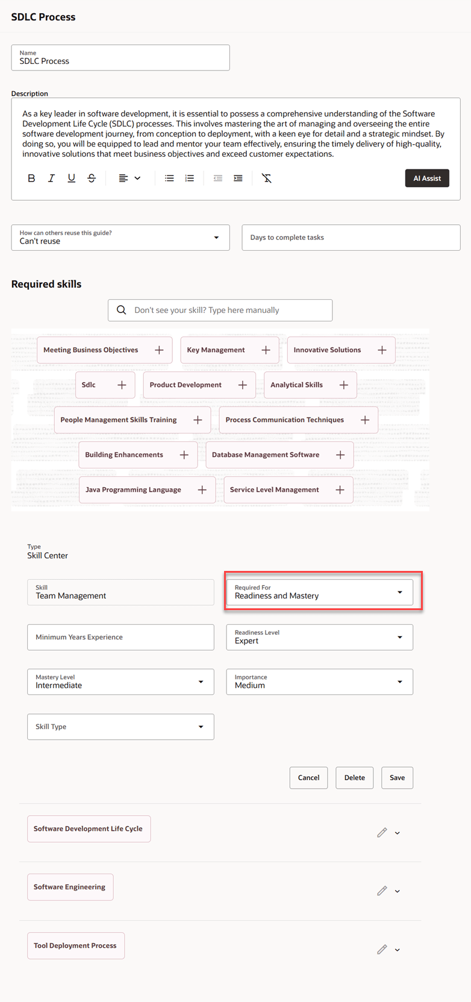Save the Team Management skill
Screen dimensions: 471x1002
tap(398, 778)
